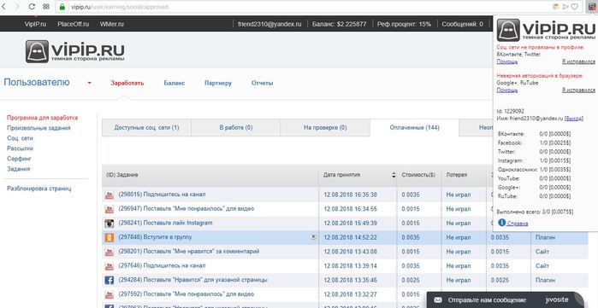This screenshot has width=598, height=308.
Task: Open the Заработать menu
Action: click(x=127, y=83)
